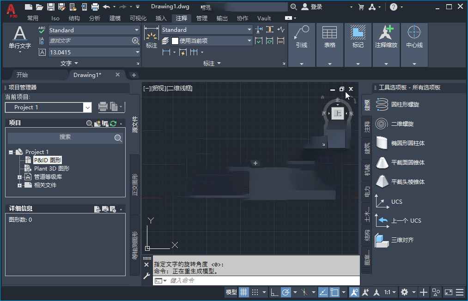Toggle ortho mode in status bar
This screenshot has height=301, width=468.
pos(274,292)
